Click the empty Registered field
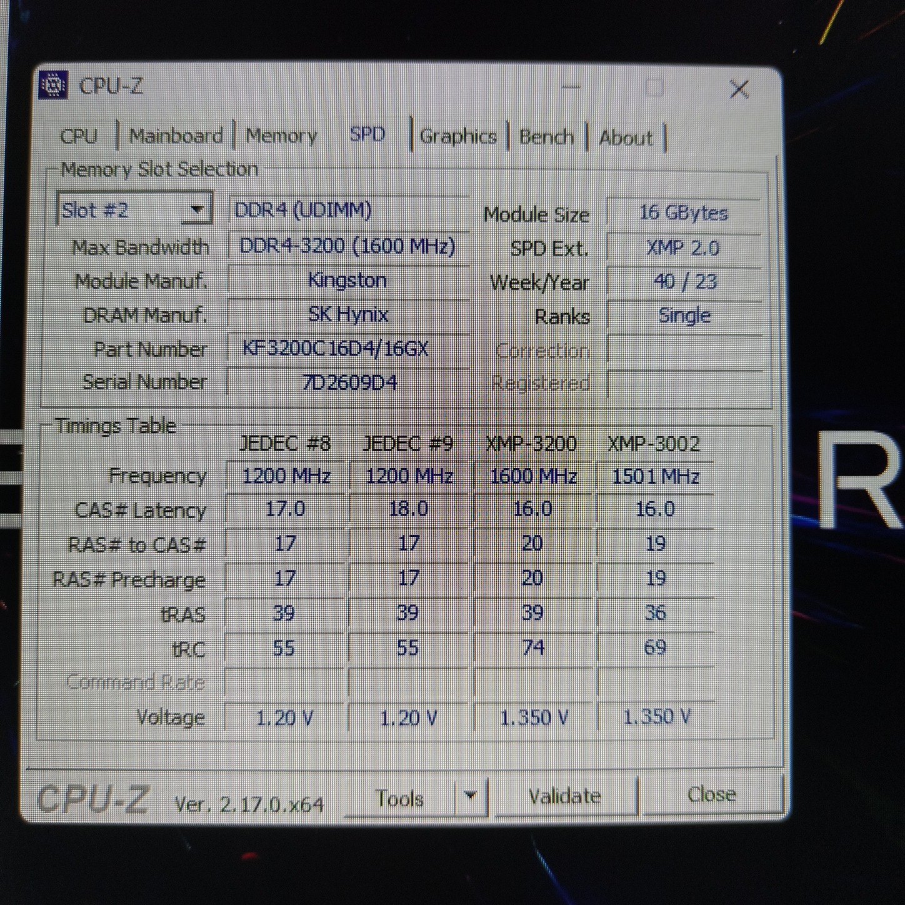Screen dimensions: 905x905 click(x=685, y=383)
